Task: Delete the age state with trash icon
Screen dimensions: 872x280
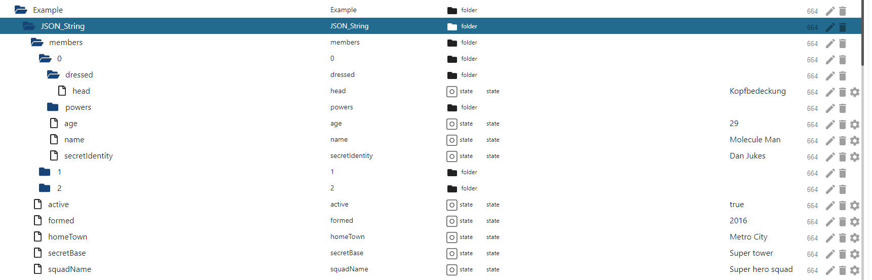Action: (x=843, y=125)
